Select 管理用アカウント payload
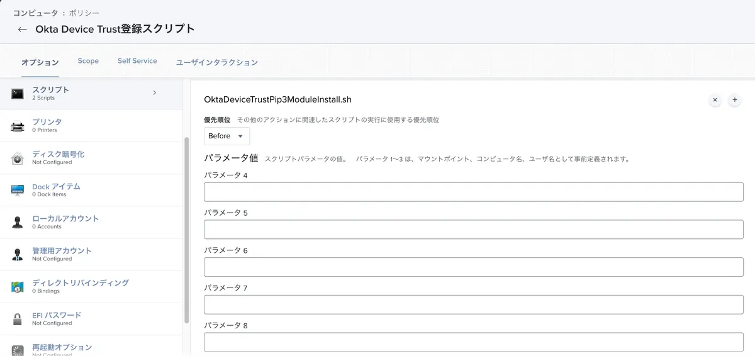This screenshot has width=755, height=356. 91,254
